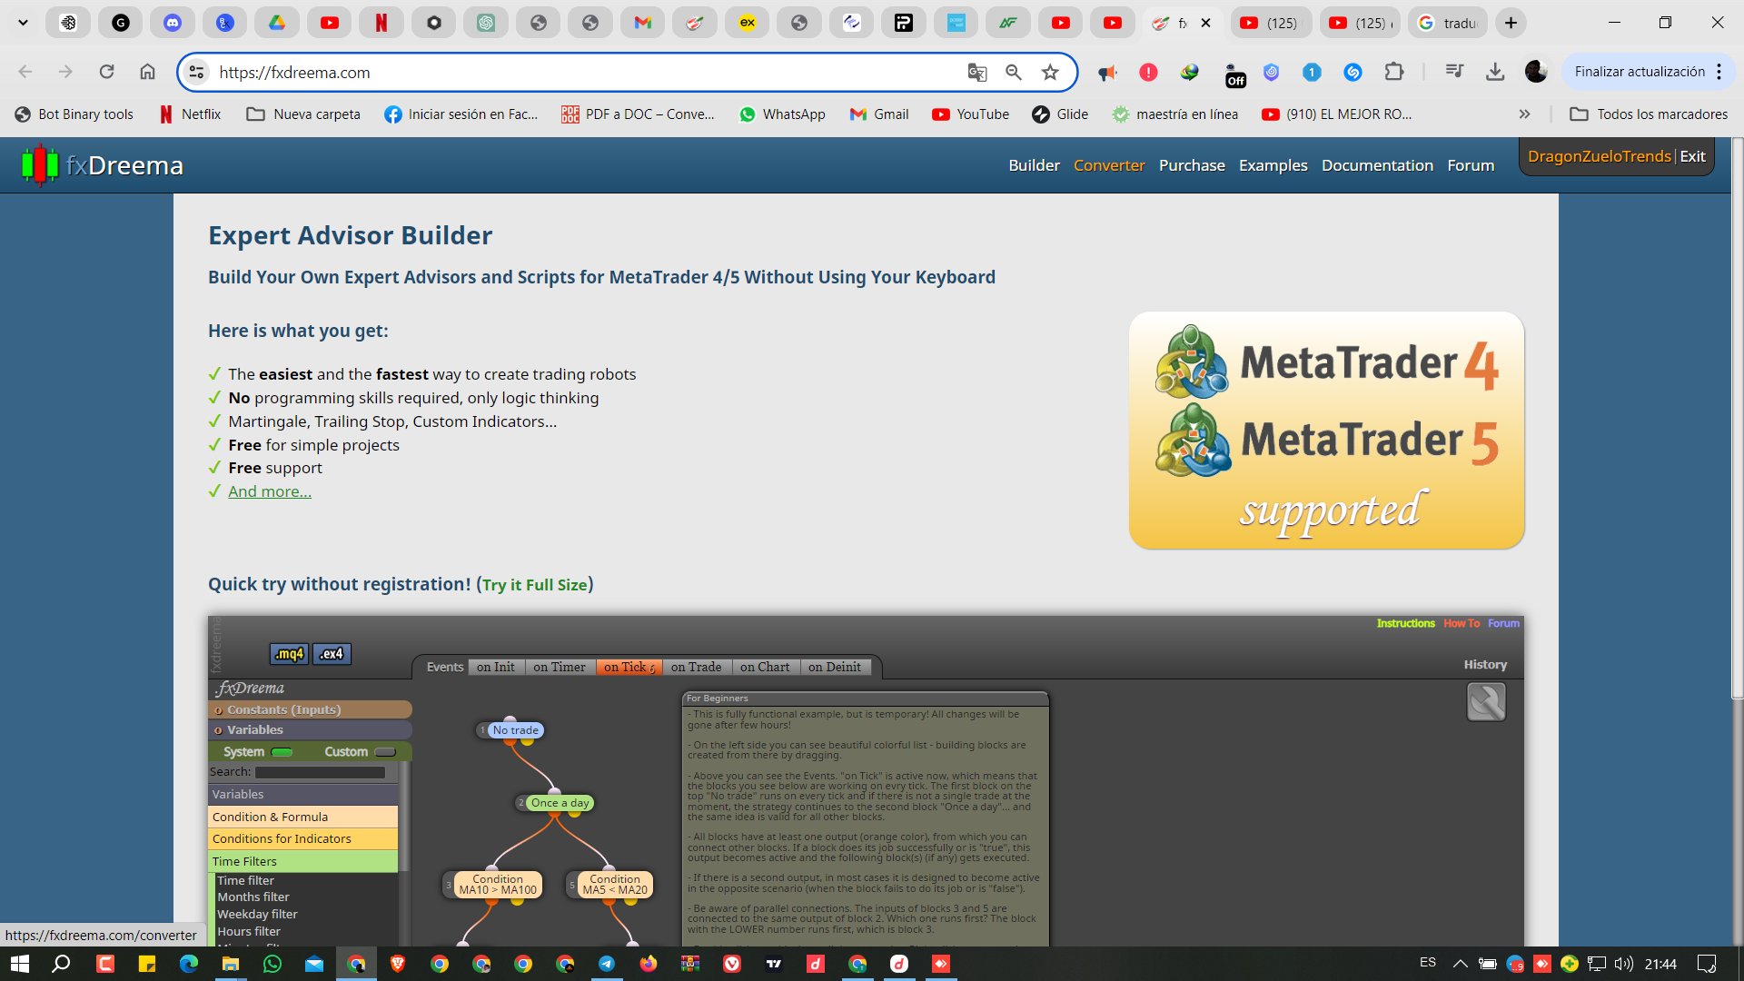Screen dimensions: 1744x981
Task: Click the page's vertical scrollbar
Action: click(x=1737, y=418)
